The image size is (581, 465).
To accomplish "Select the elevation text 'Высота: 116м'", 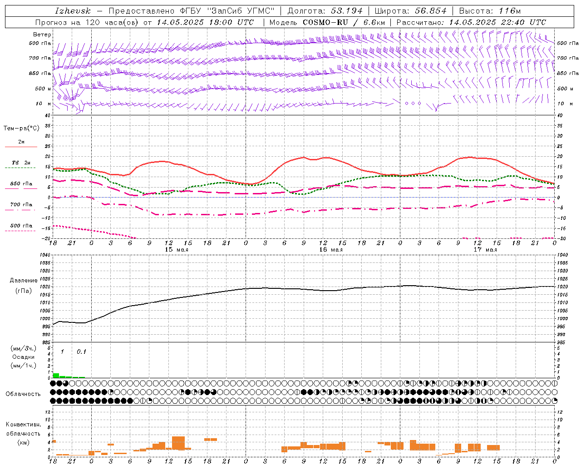I will click(x=490, y=11).
